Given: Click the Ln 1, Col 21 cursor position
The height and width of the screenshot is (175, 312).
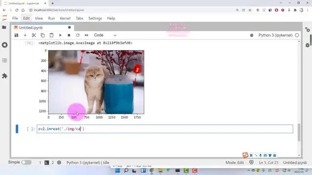Looking at the screenshot, I should 269,162.
